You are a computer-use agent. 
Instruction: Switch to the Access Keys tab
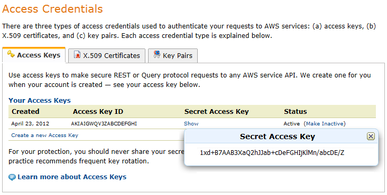[x=34, y=55]
